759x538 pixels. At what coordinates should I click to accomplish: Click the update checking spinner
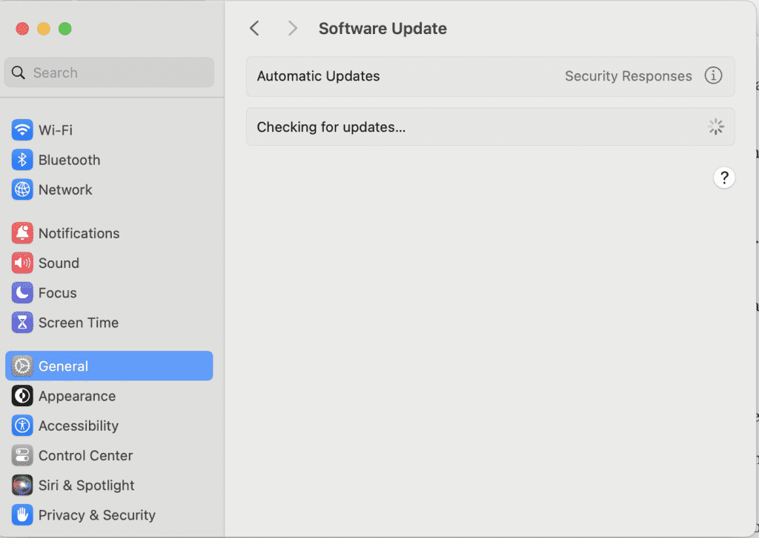pyautogui.click(x=715, y=127)
